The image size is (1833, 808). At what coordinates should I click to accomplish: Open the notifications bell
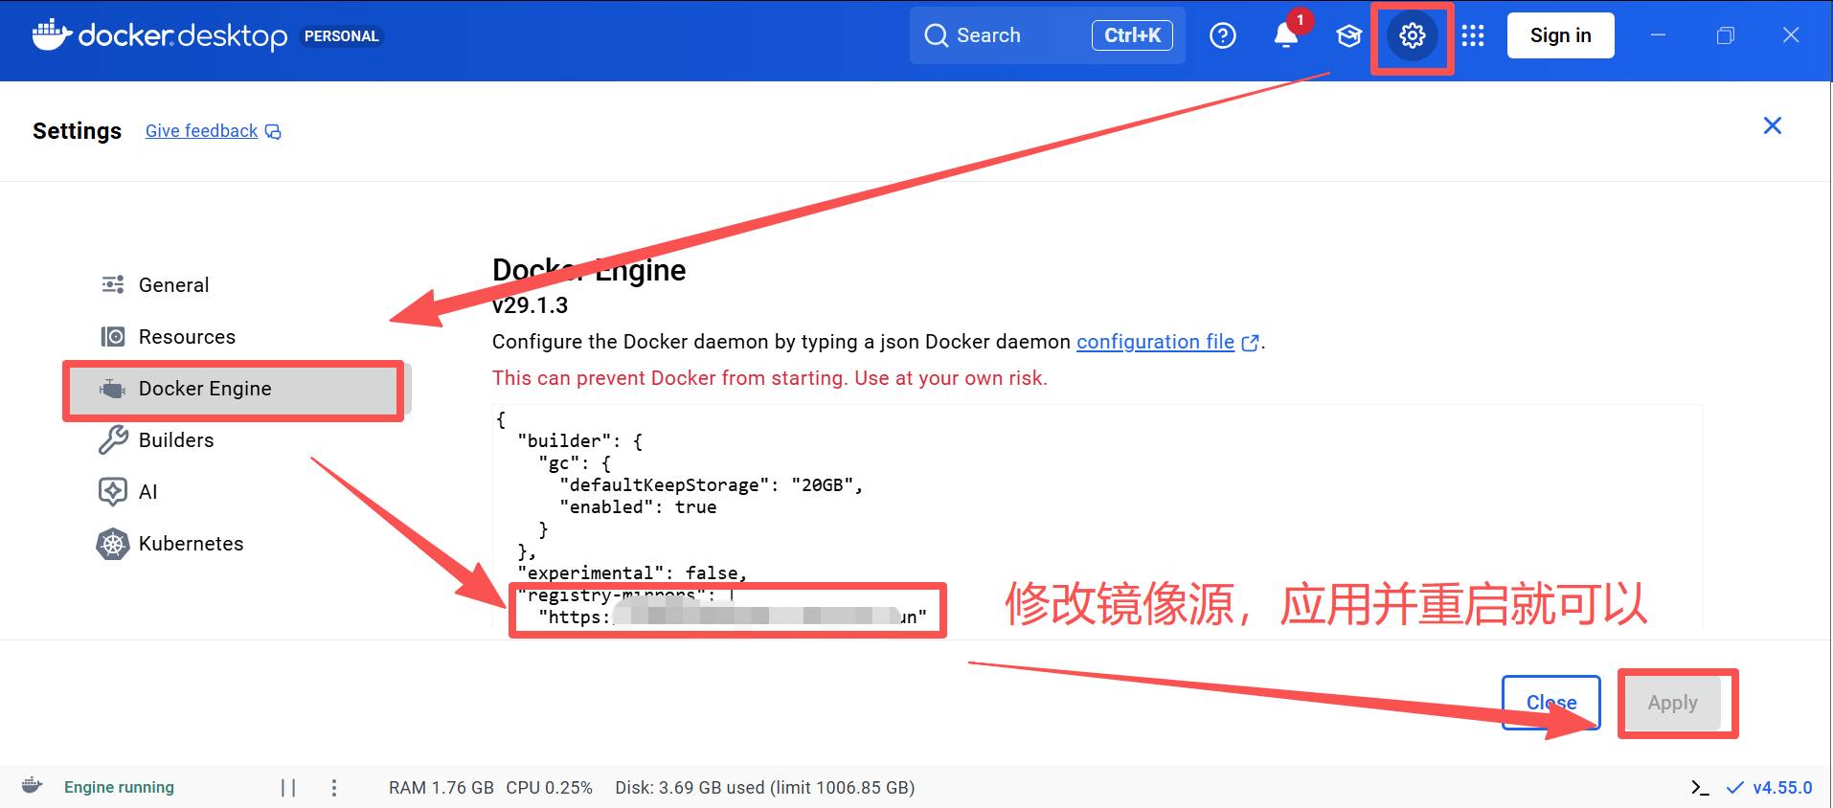tap(1285, 36)
